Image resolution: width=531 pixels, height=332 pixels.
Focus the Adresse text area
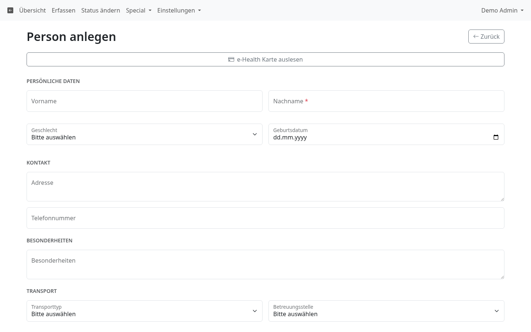pyautogui.click(x=265, y=187)
